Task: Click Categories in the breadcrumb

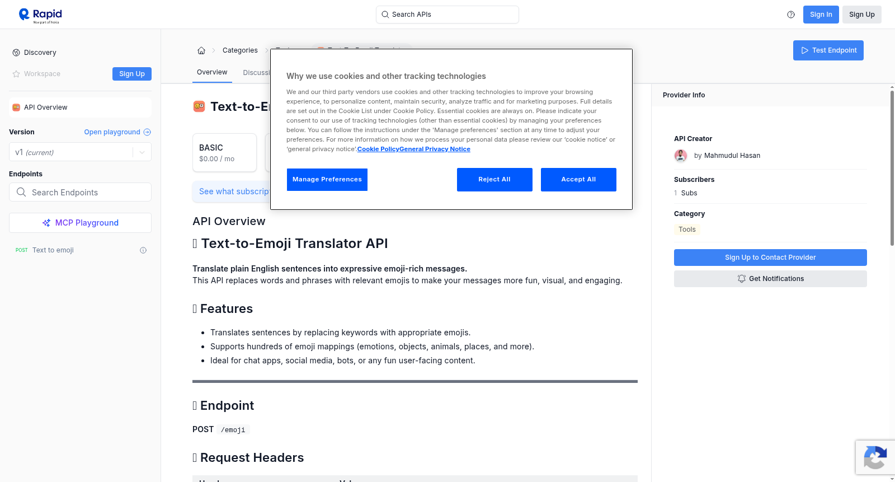Action: 240,50
